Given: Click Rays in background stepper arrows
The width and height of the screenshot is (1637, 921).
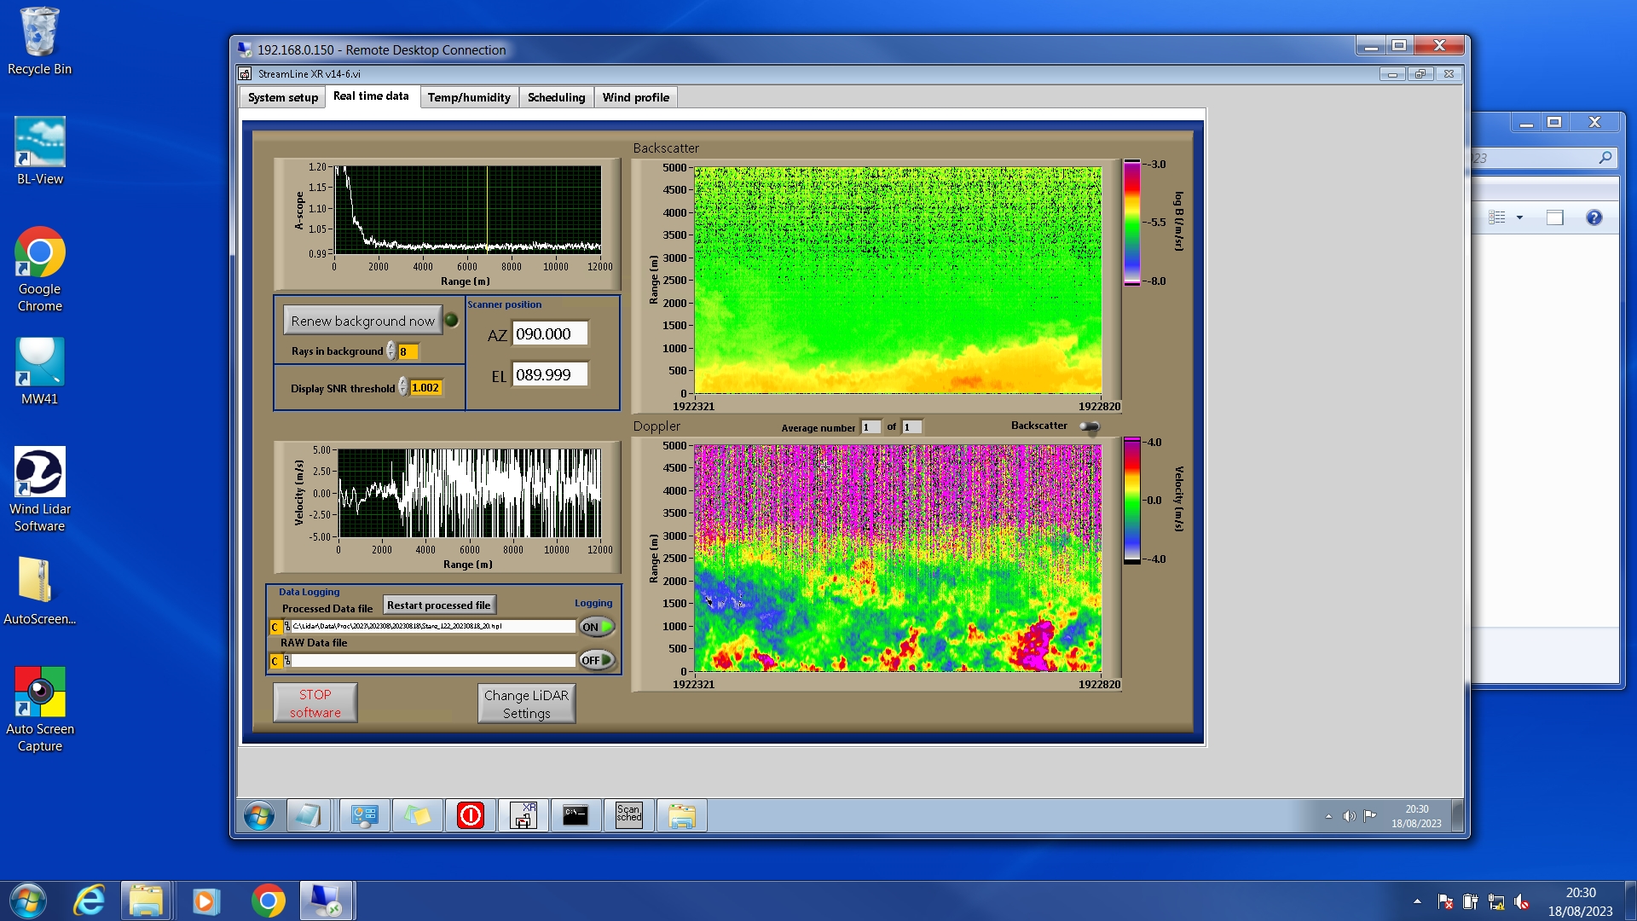Looking at the screenshot, I should click(x=391, y=351).
